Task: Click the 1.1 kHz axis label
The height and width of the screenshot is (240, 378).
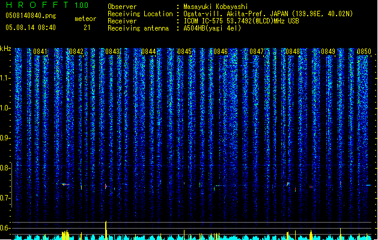Action: click(5, 78)
